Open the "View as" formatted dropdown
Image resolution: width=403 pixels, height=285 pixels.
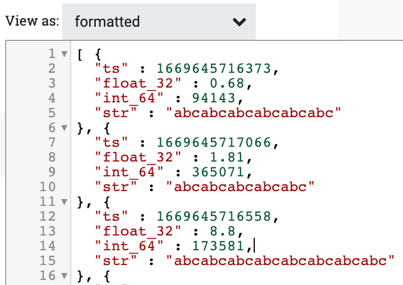point(159,22)
